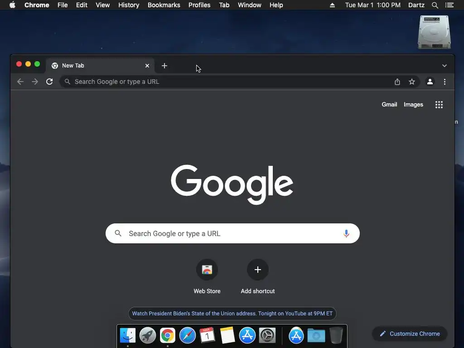Click the forward navigation arrow
464x348 pixels.
click(35, 82)
